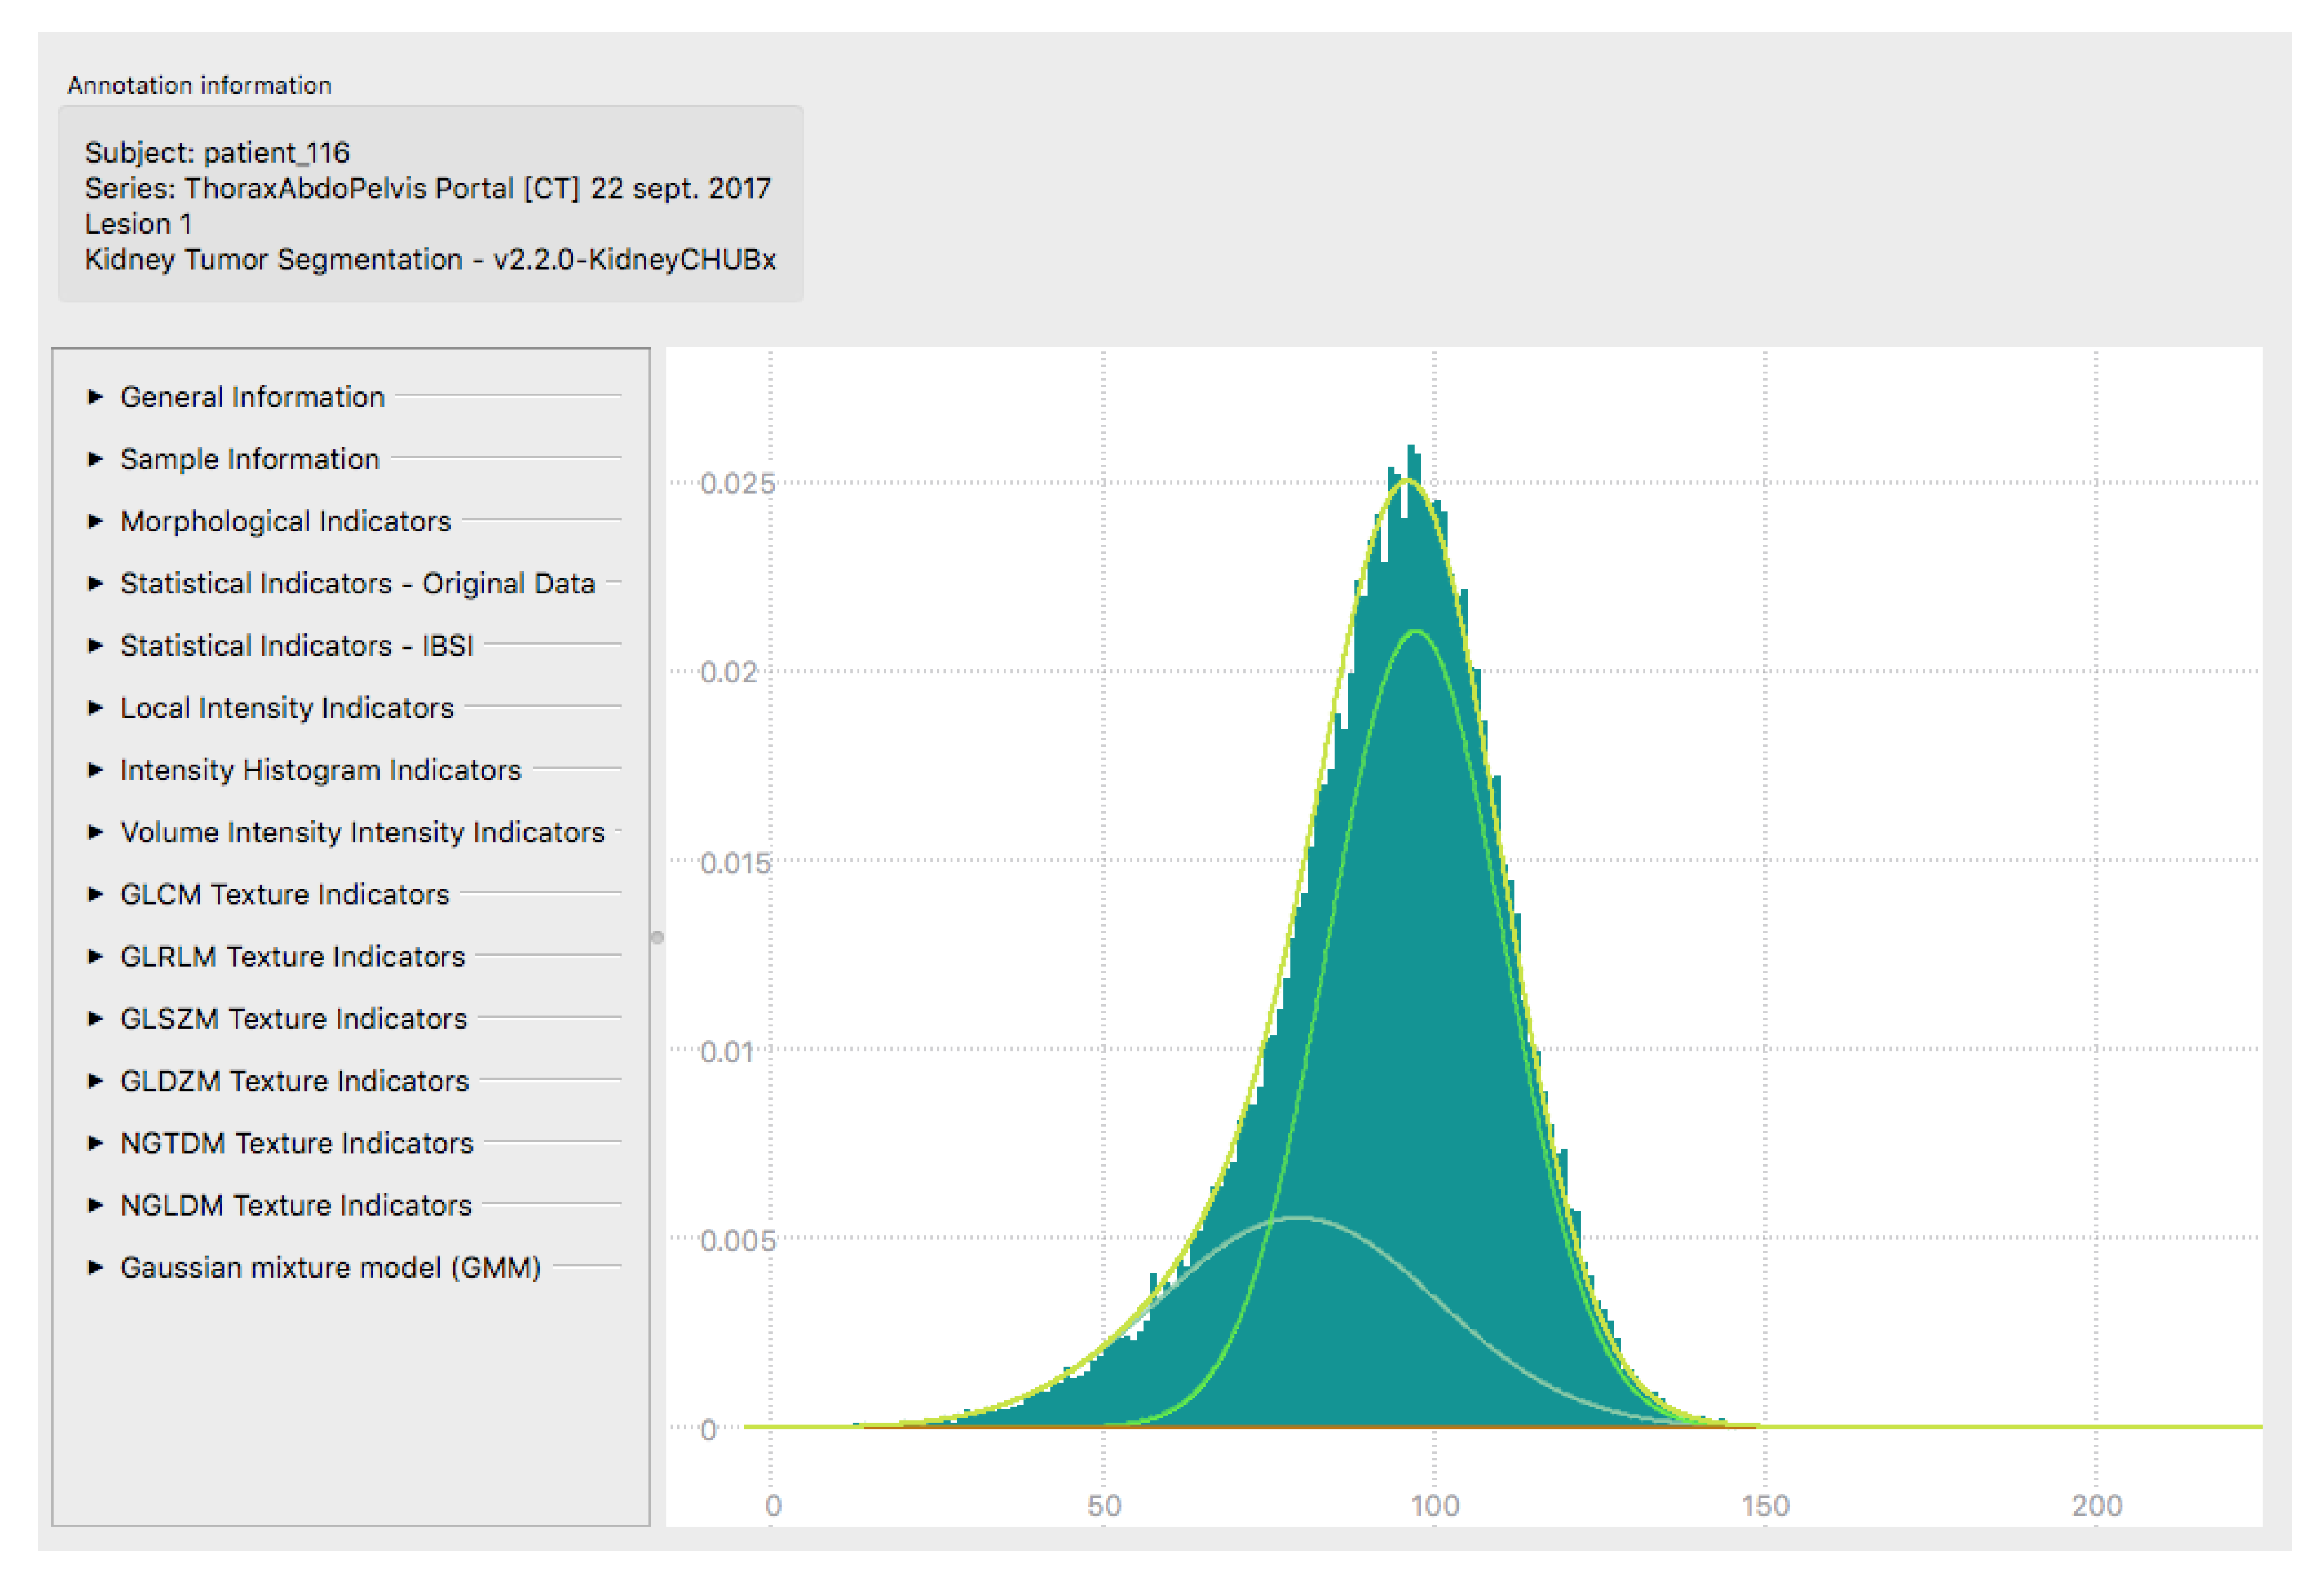Click the panel splitter handle dot
Screen dimensions: 2324x1580
657,937
